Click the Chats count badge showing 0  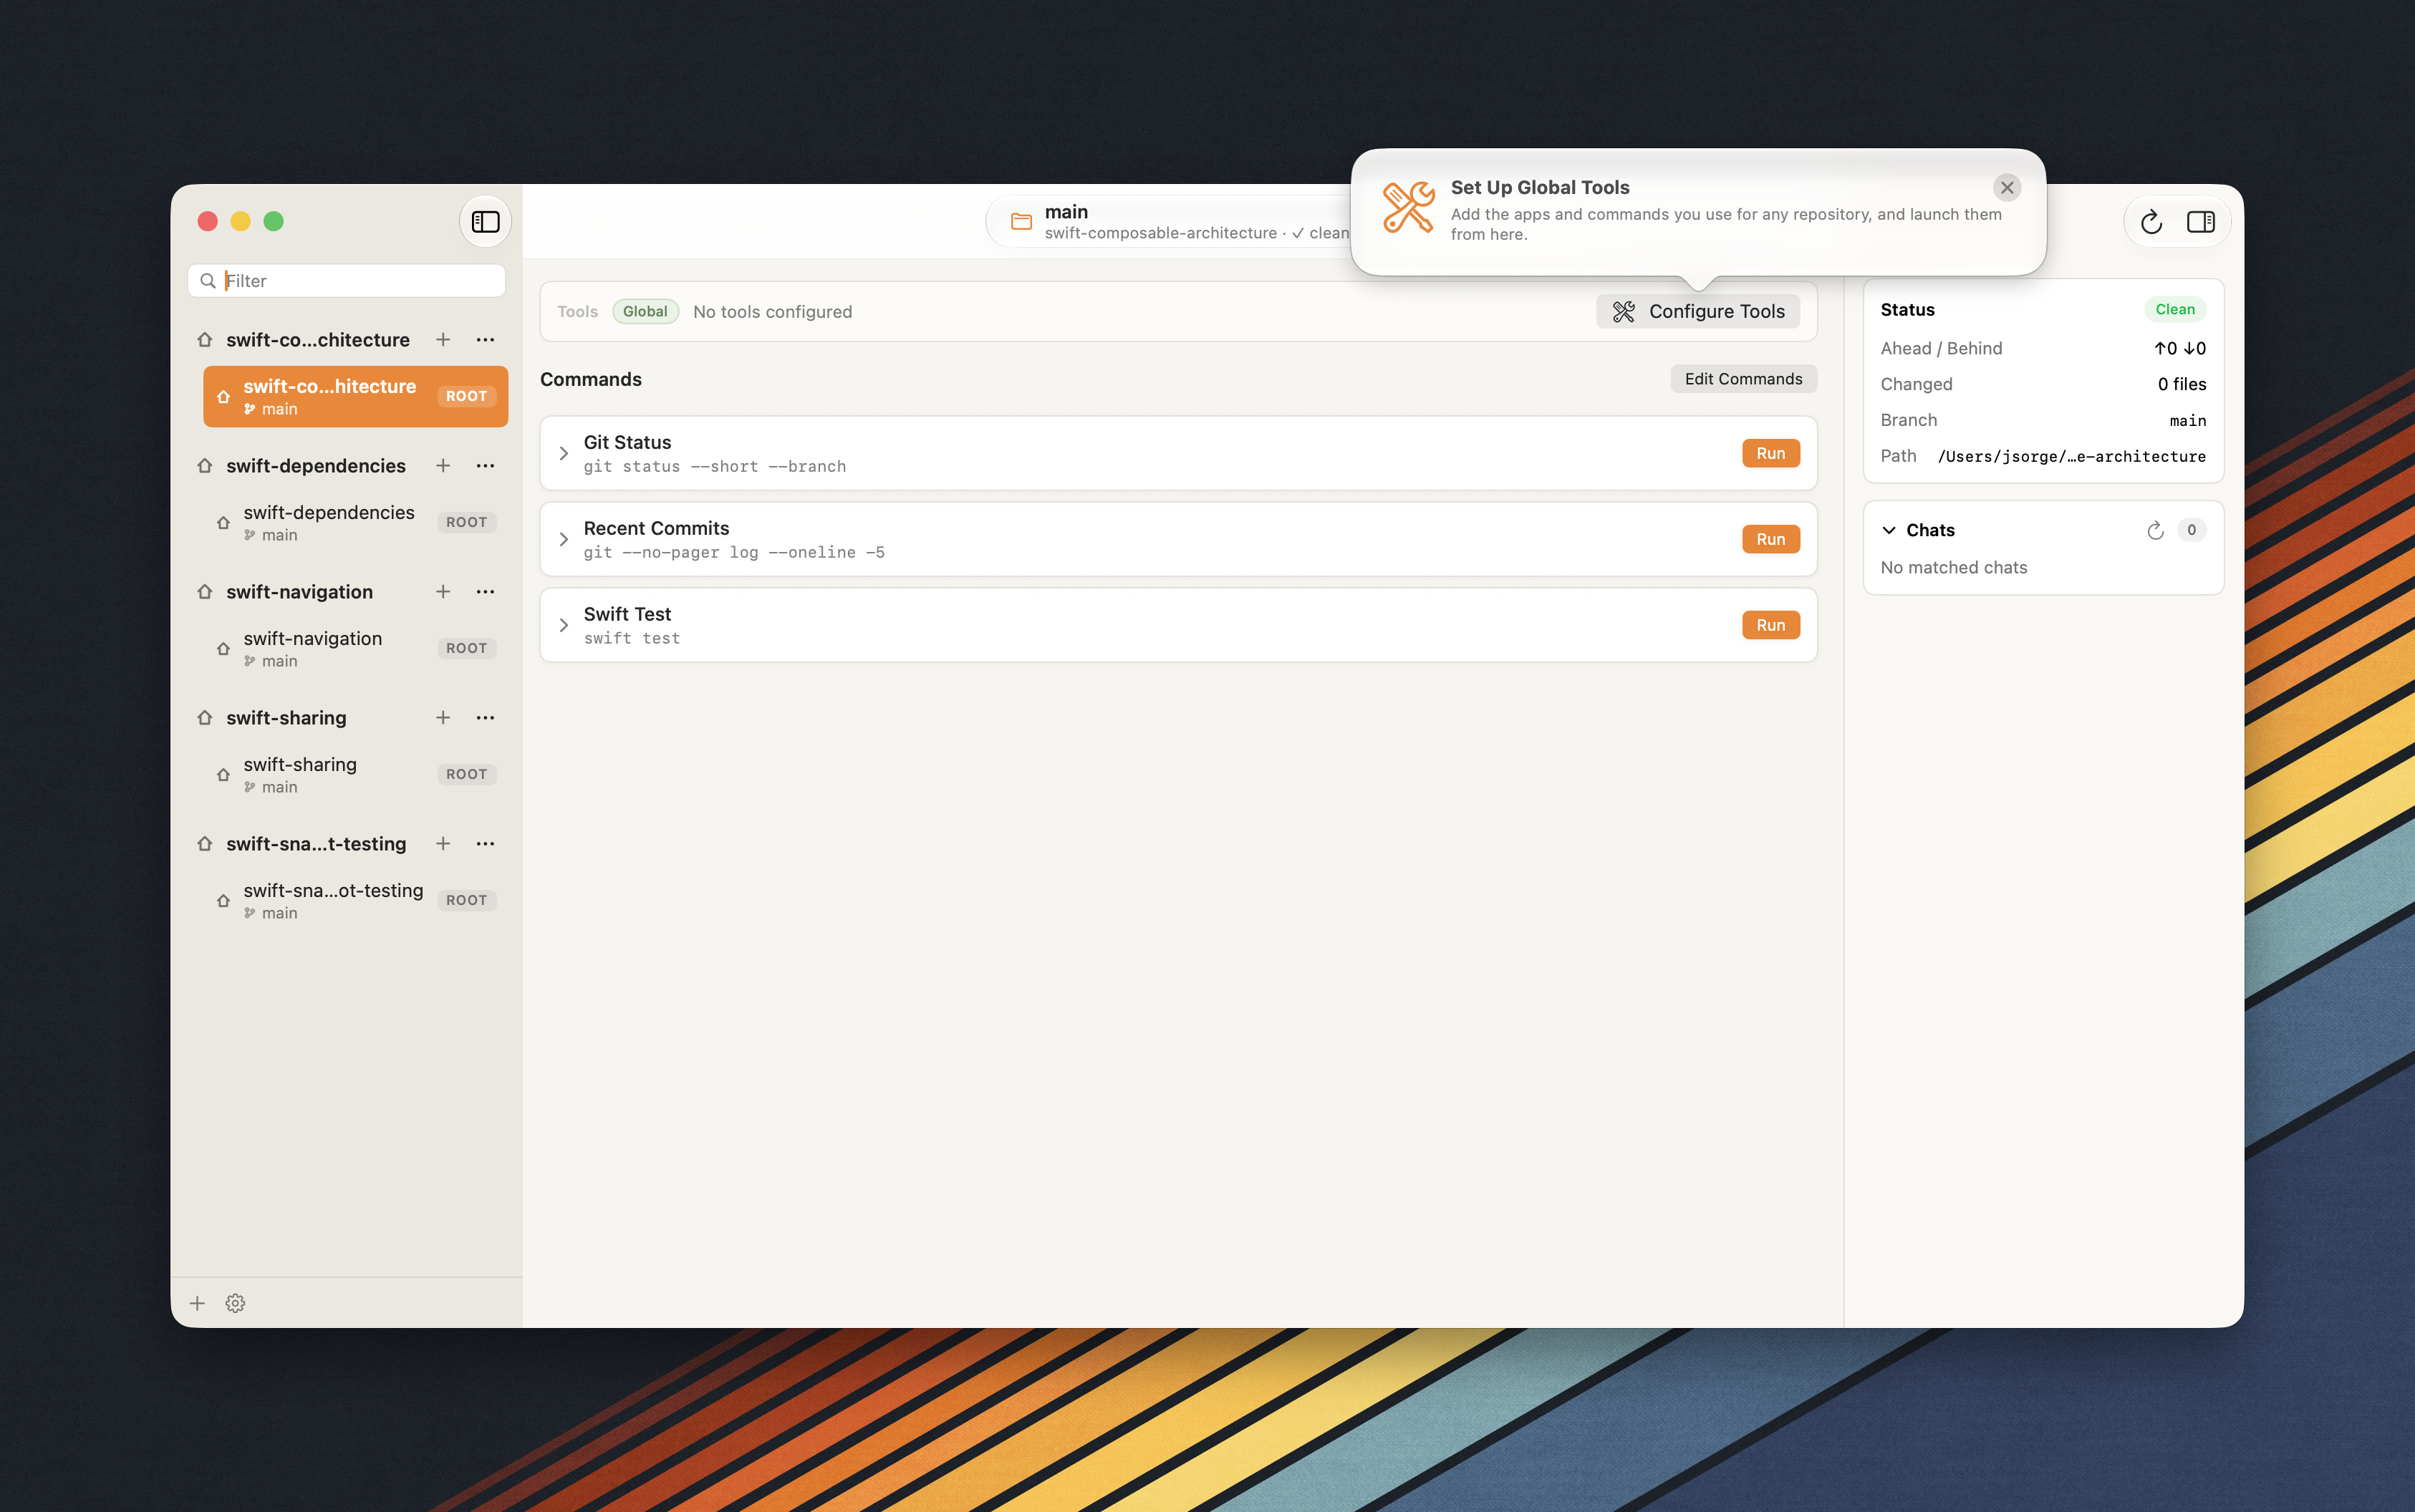click(2191, 530)
